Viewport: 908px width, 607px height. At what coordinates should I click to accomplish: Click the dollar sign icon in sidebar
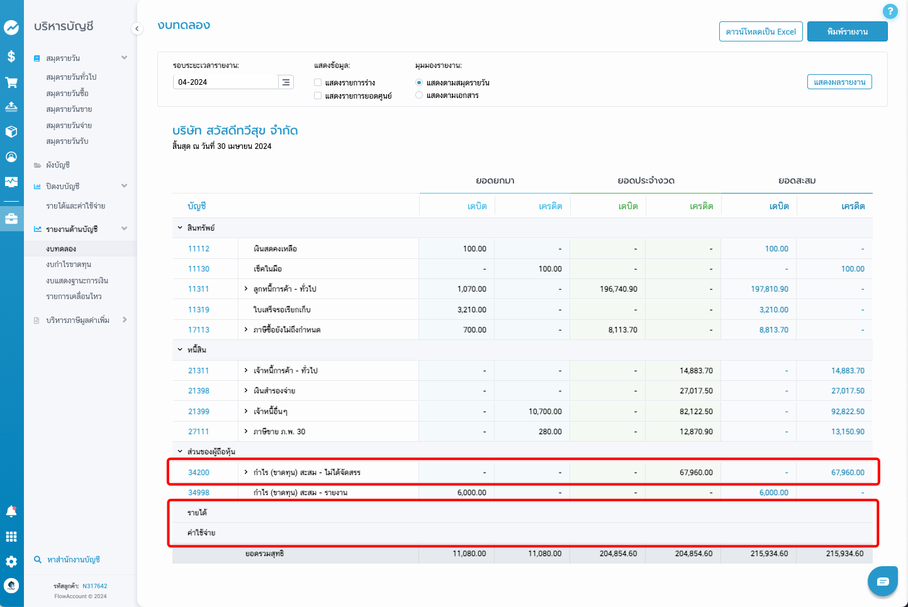(11, 57)
